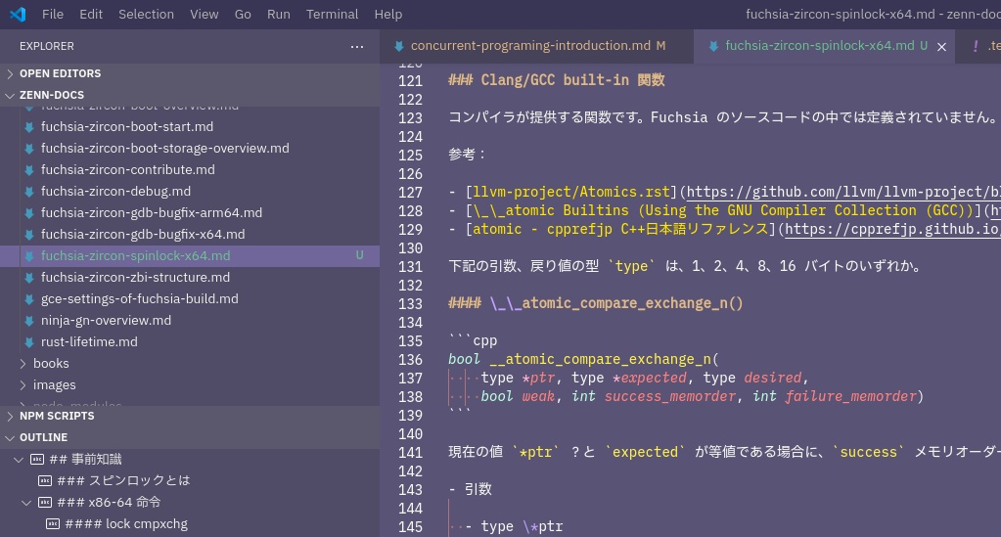Image resolution: width=1001 pixels, height=537 pixels.
Task: Click file icon of gce-settings-of-fuchsia-build.md
Action: click(x=28, y=299)
